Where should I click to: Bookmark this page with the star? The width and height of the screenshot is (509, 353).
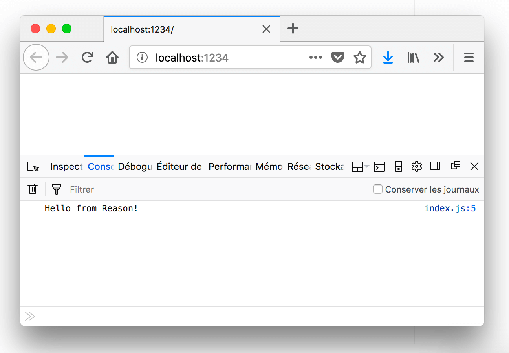coord(359,58)
